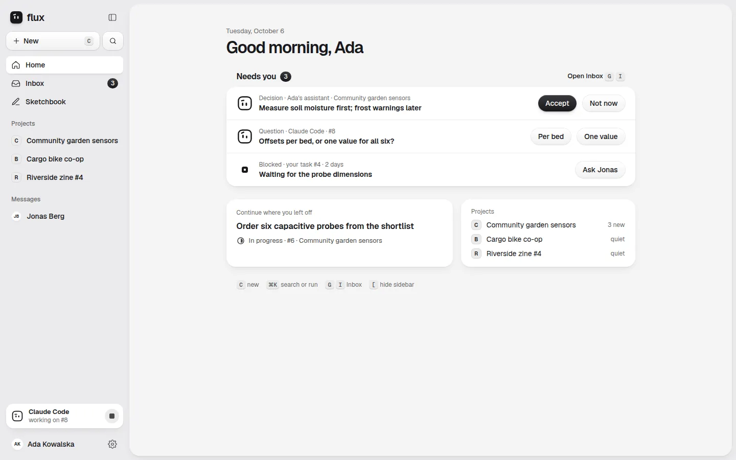
Task: Accept the soil moisture decision
Action: click(x=557, y=103)
